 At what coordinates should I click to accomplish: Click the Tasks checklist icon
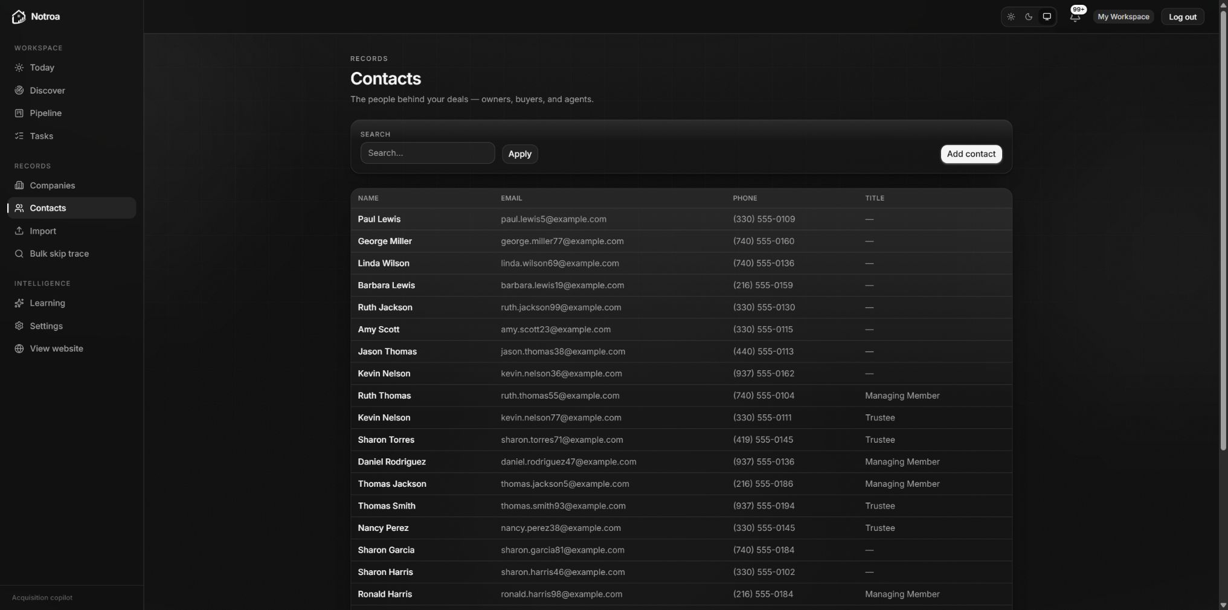point(19,136)
